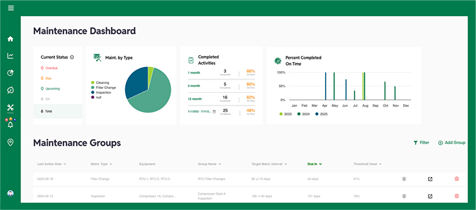Click Add Group button
This screenshot has width=476, height=210.
[x=451, y=143]
